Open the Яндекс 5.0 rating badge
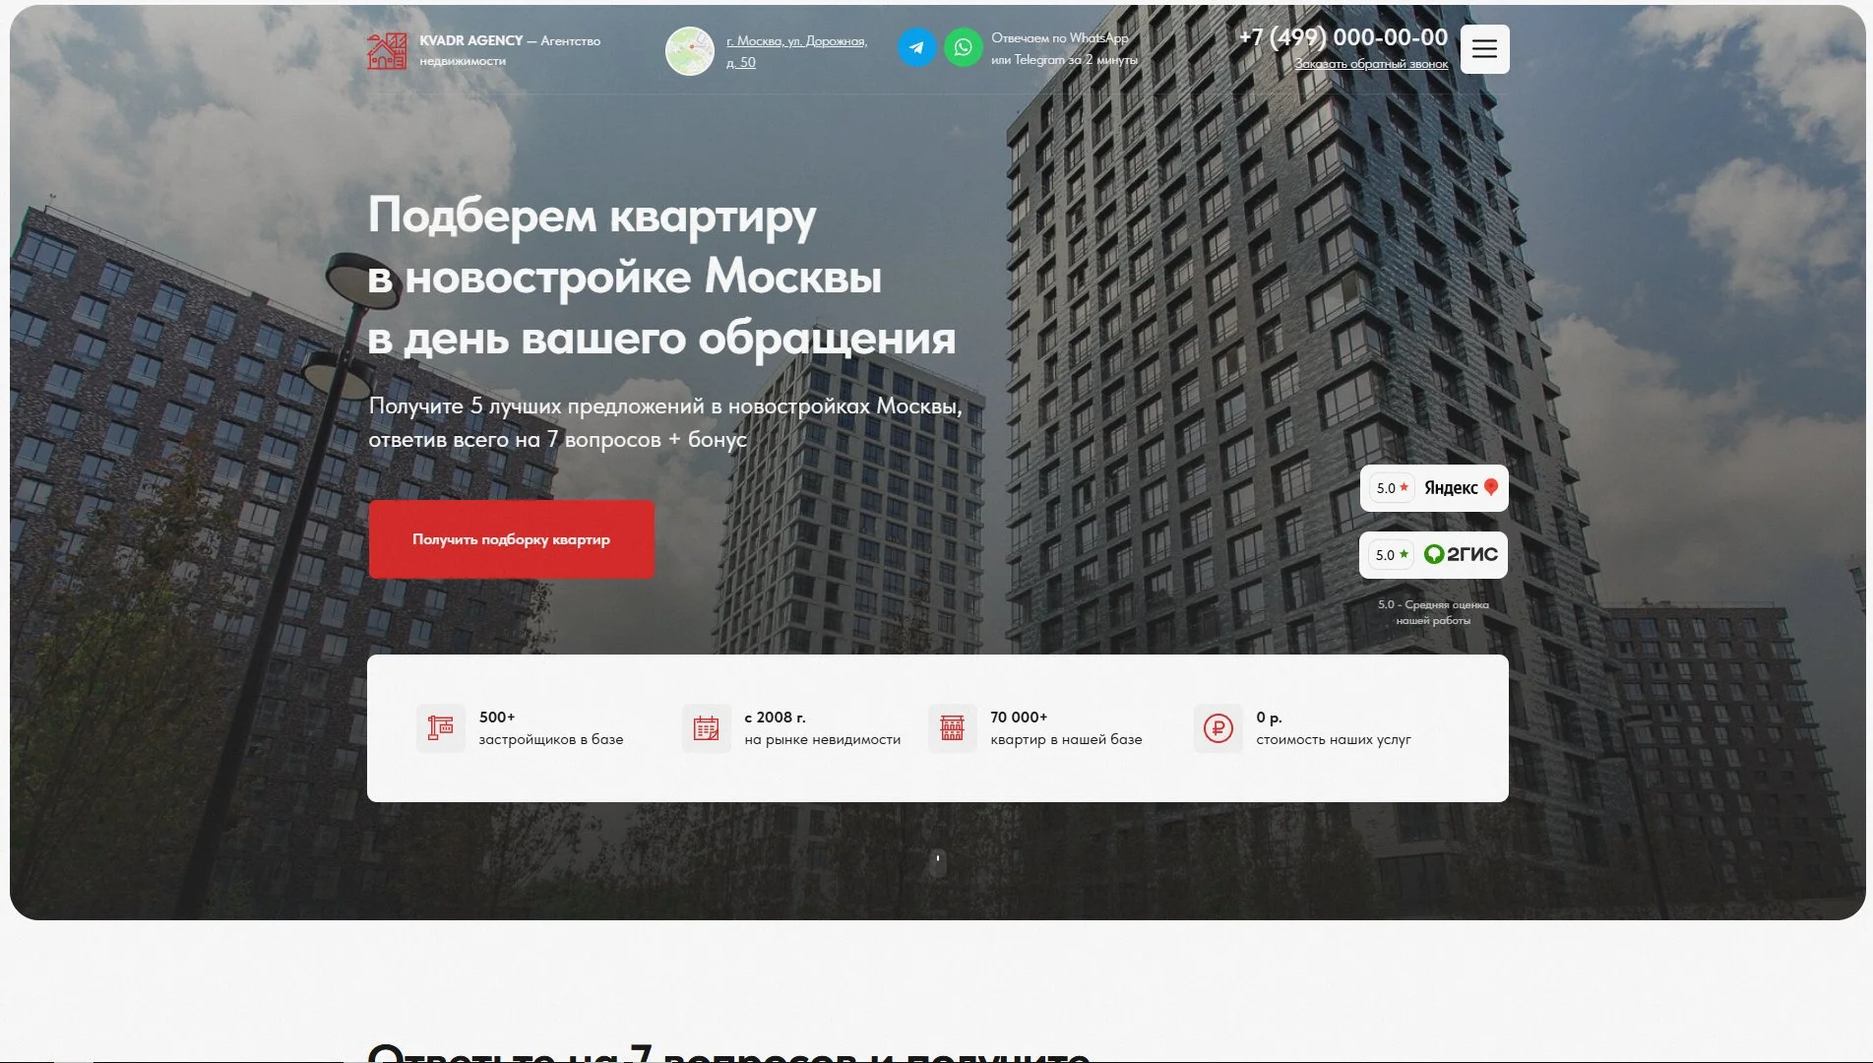The height and width of the screenshot is (1063, 1873). point(1434,488)
